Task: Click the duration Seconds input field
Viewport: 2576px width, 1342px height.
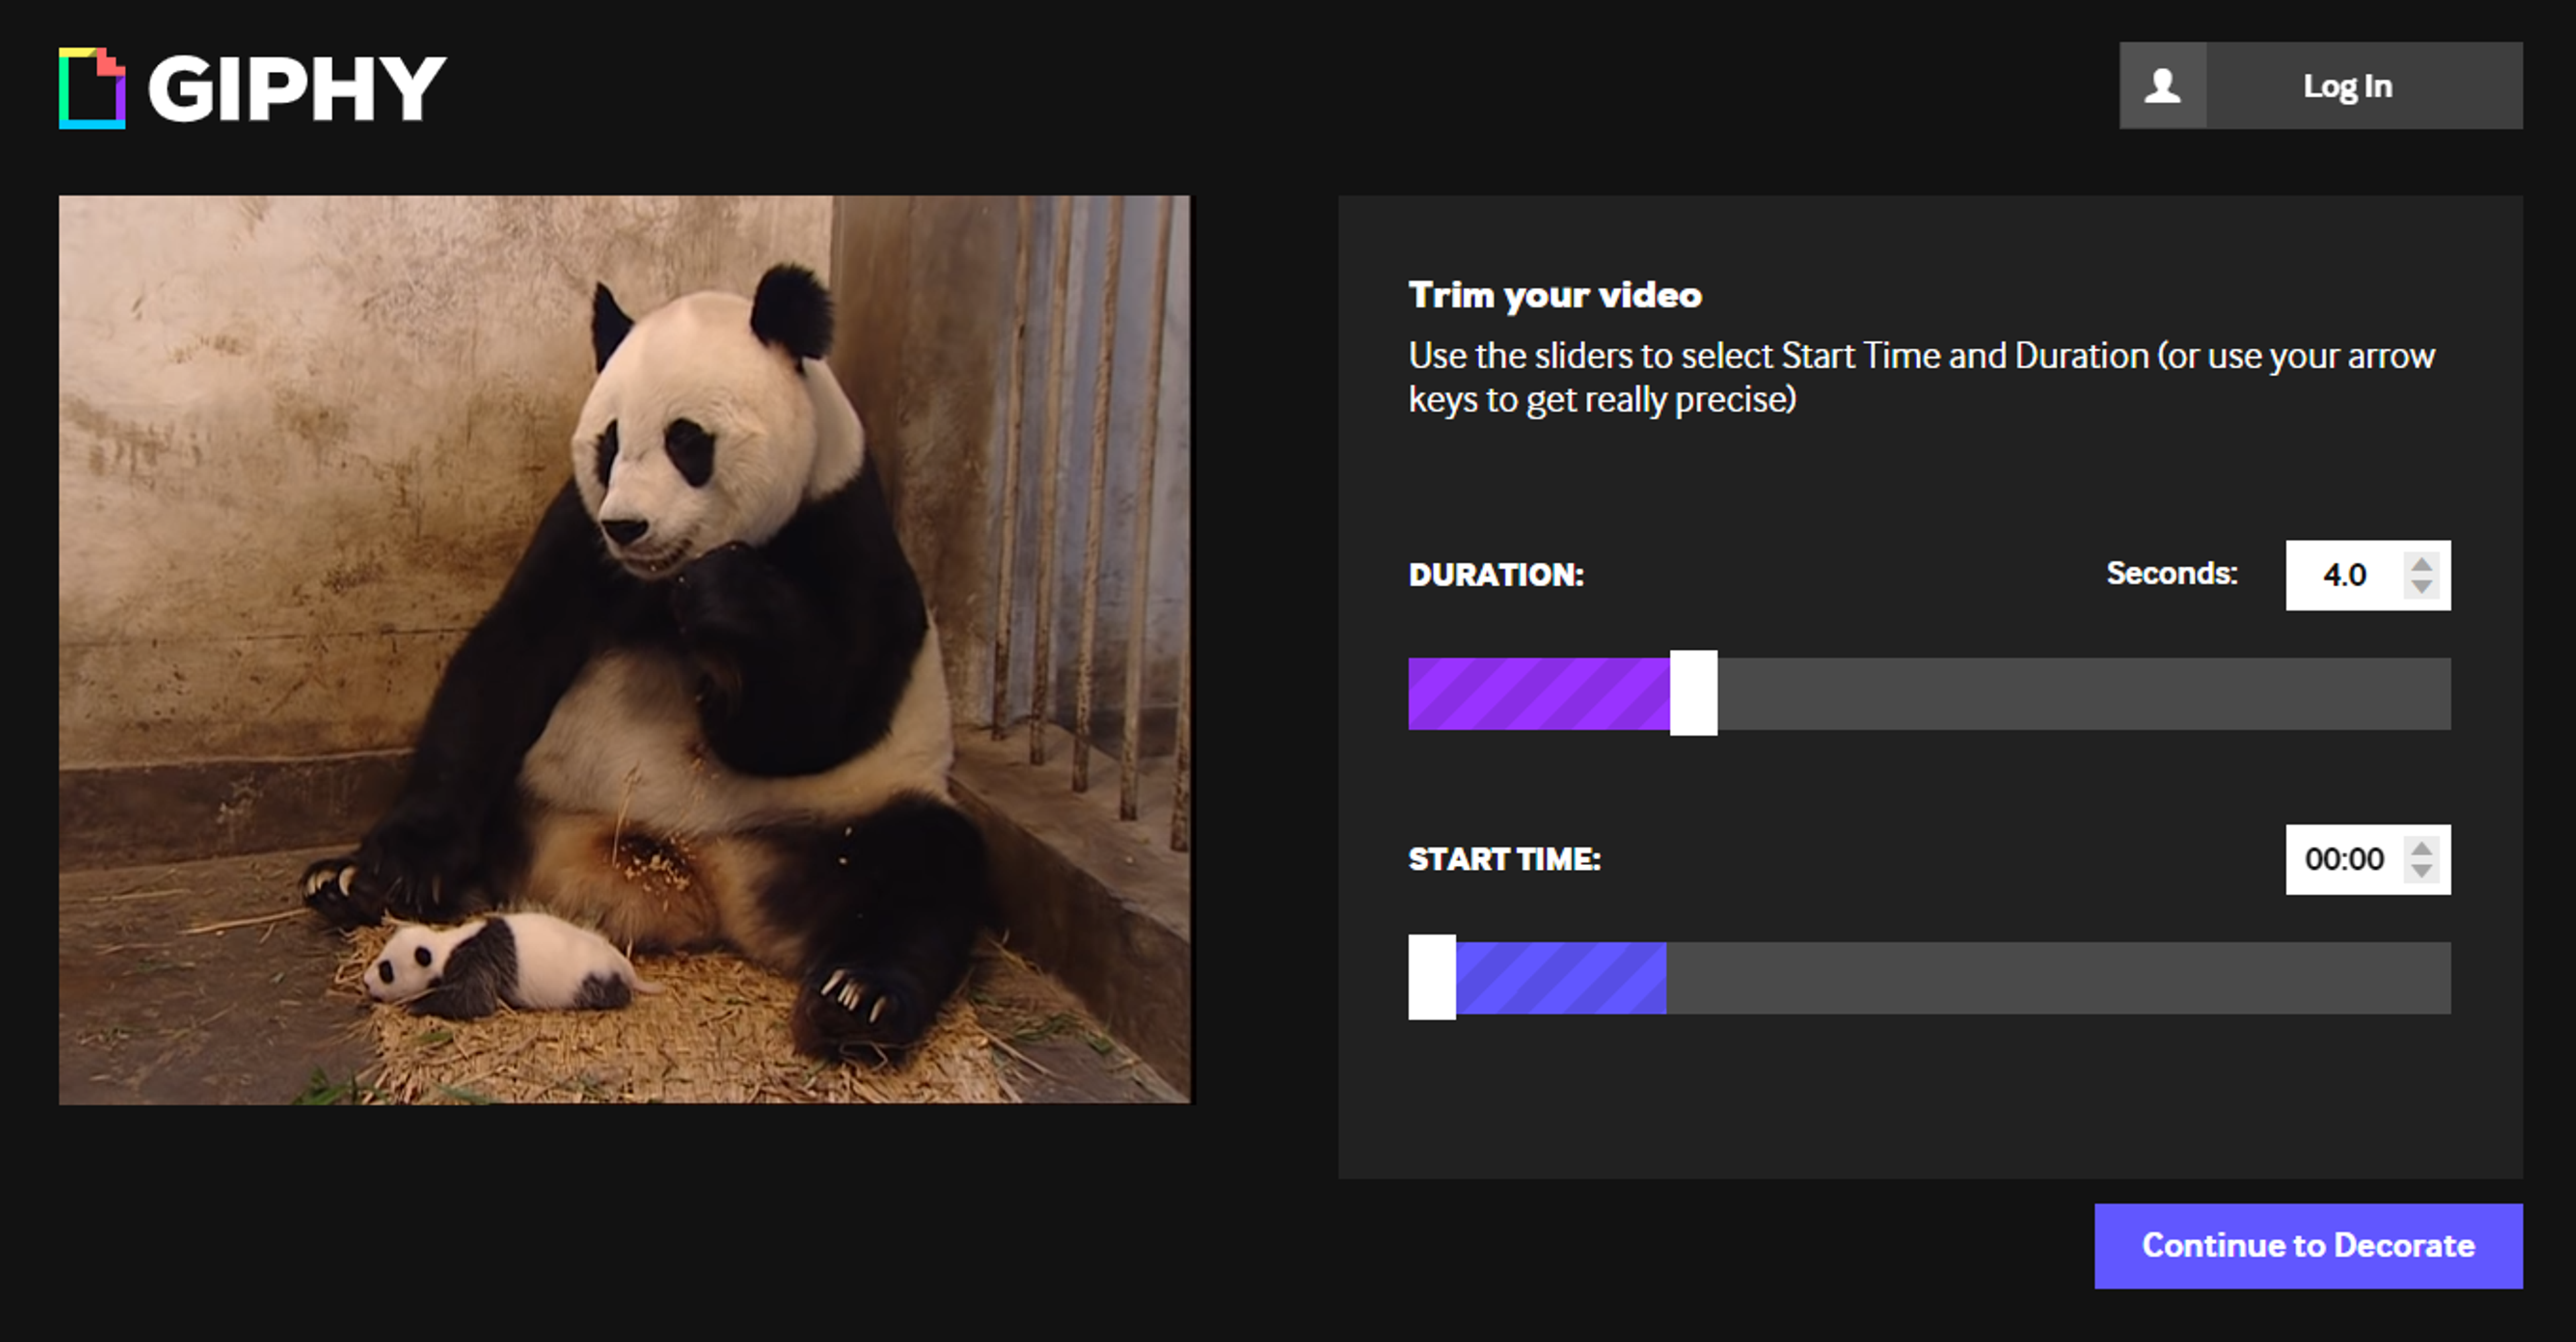Action: [2344, 575]
